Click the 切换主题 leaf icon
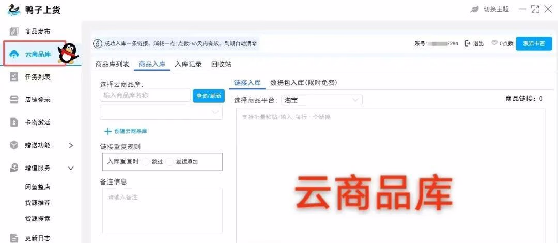This screenshot has width=558, height=243. pos(474,9)
